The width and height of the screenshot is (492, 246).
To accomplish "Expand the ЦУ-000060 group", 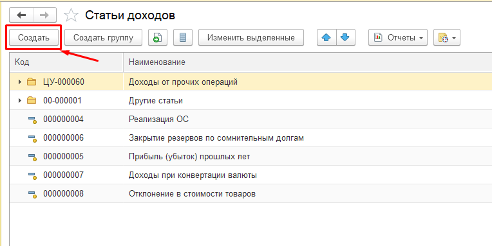I will 20,82.
